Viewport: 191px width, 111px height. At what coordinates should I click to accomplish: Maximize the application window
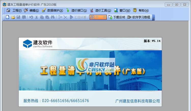176,5
